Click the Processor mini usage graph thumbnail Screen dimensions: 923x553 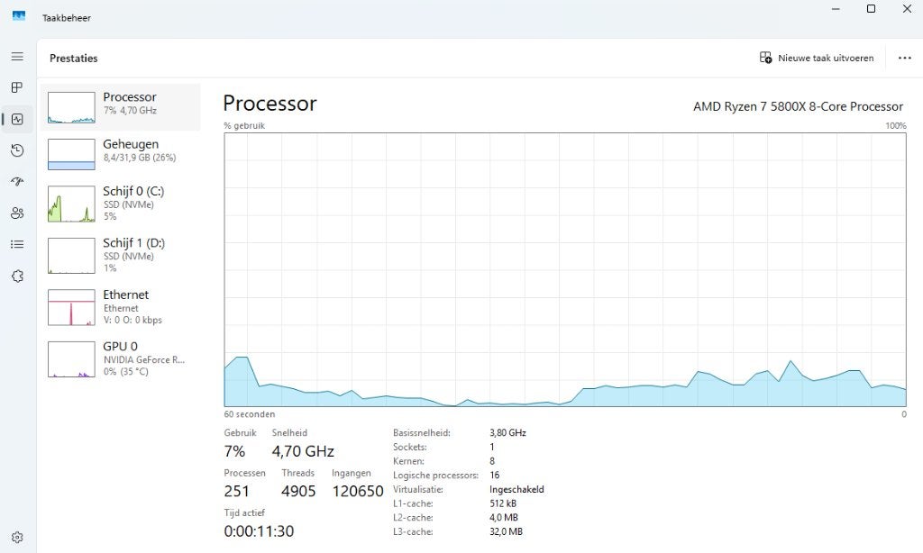[71, 107]
